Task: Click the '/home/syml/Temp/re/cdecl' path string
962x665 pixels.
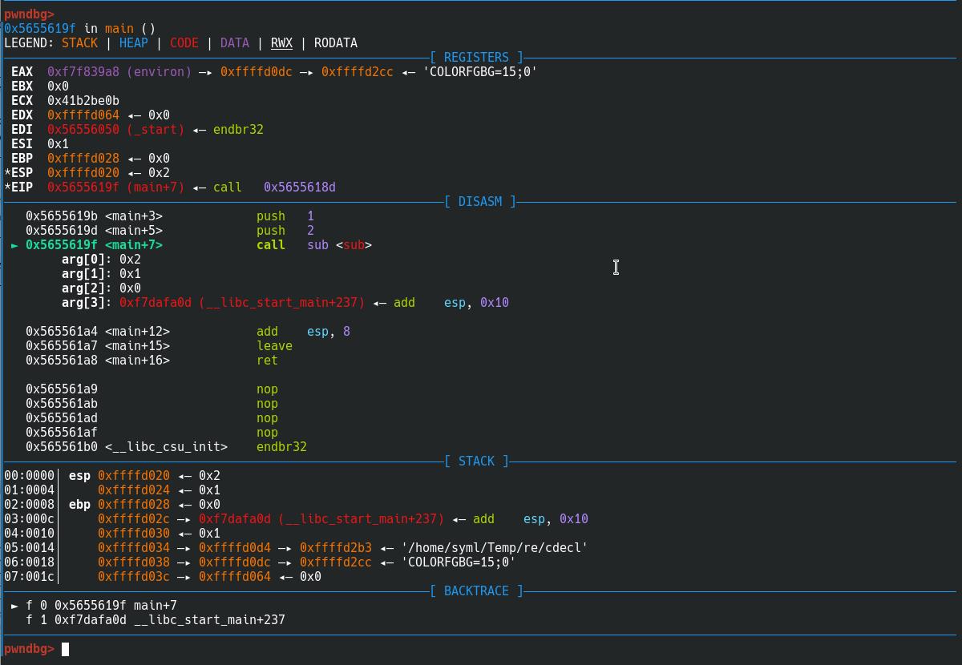Action: (495, 548)
